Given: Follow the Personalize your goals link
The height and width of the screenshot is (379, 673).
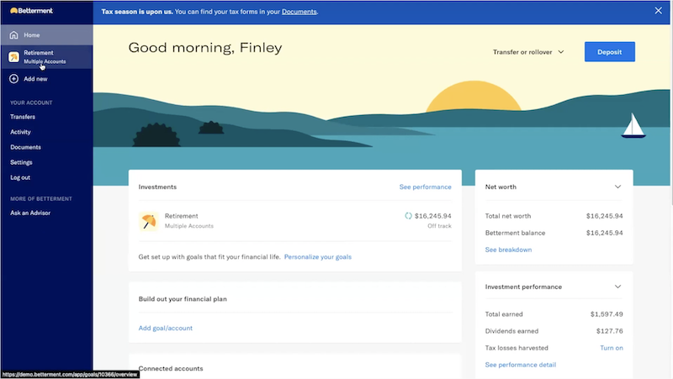Looking at the screenshot, I should (317, 256).
